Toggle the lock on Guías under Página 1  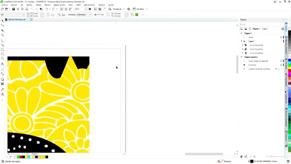pyautogui.click(x=281, y=37)
